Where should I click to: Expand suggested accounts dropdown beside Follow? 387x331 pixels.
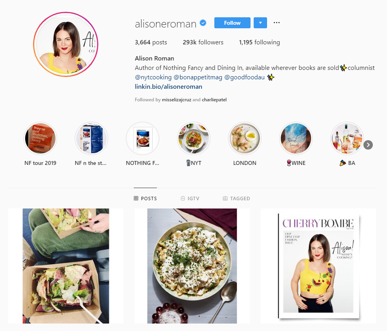[x=260, y=23]
